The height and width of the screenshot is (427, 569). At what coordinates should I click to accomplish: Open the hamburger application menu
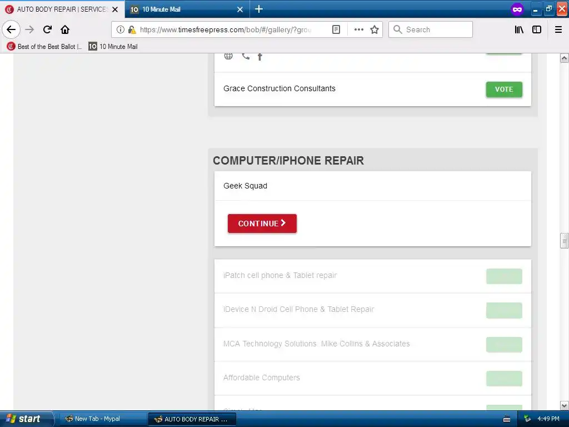[558, 29]
